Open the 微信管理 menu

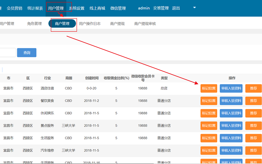click(x=118, y=8)
